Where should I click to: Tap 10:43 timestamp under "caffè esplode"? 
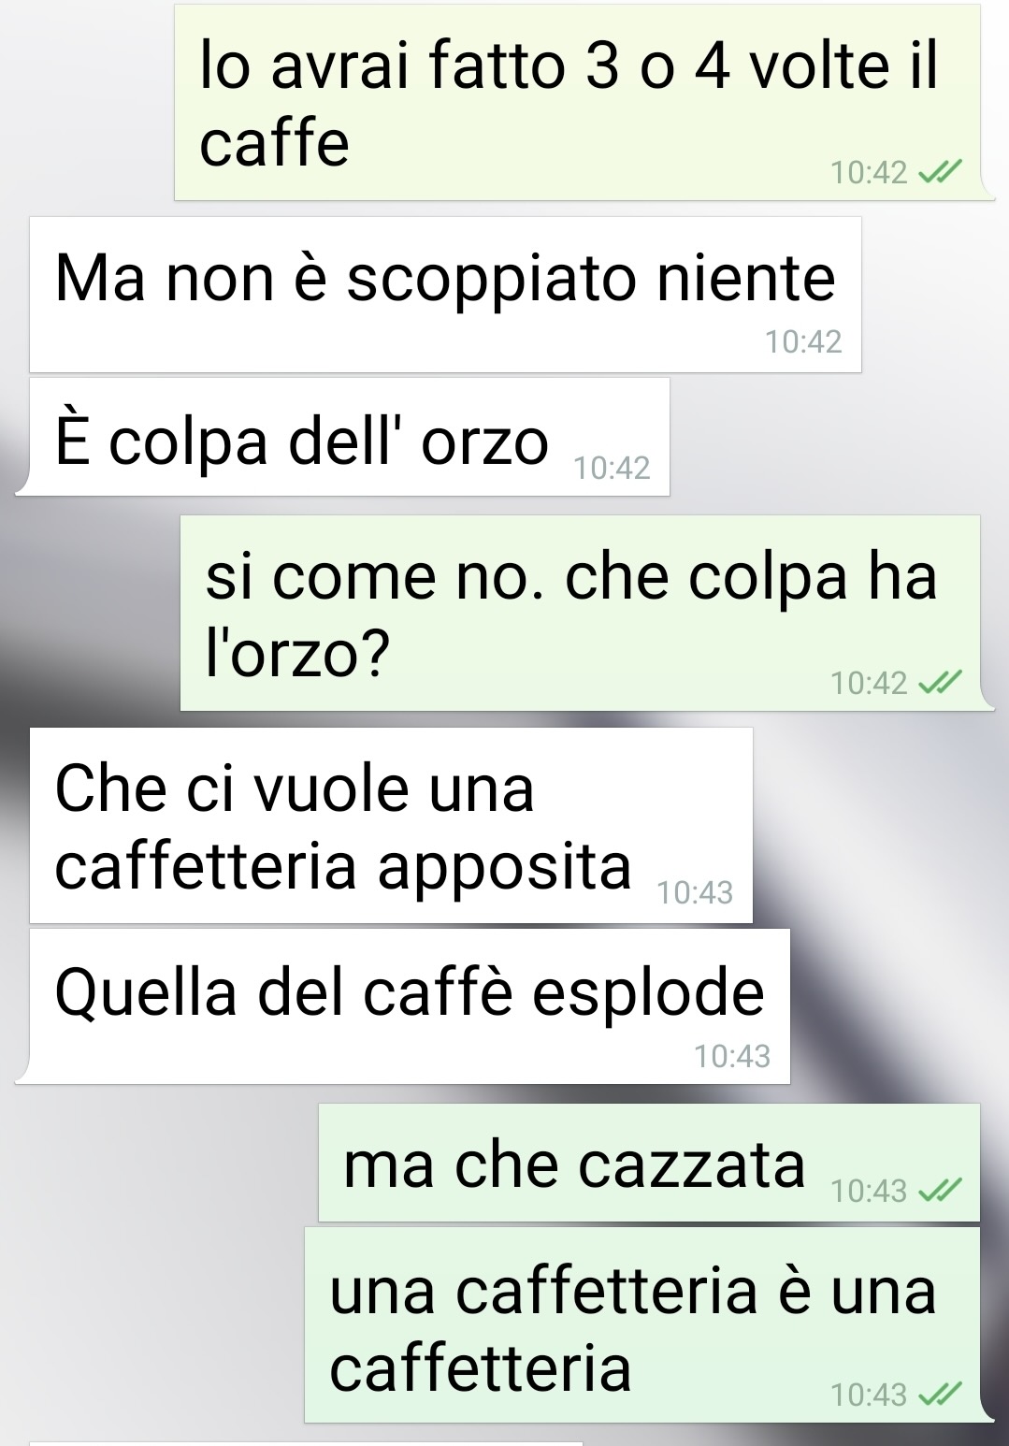point(732,1056)
